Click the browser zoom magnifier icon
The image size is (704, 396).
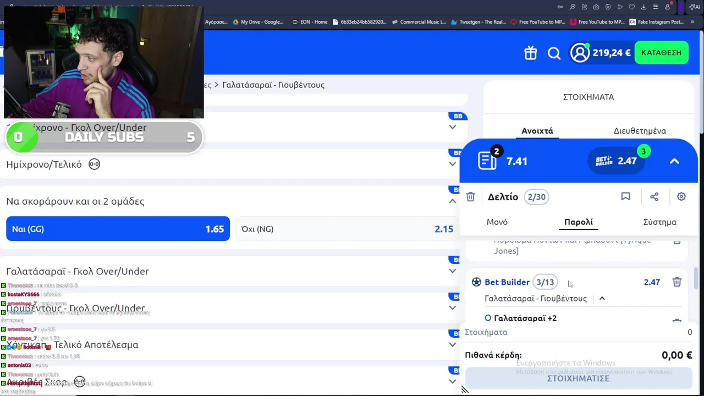point(573,7)
